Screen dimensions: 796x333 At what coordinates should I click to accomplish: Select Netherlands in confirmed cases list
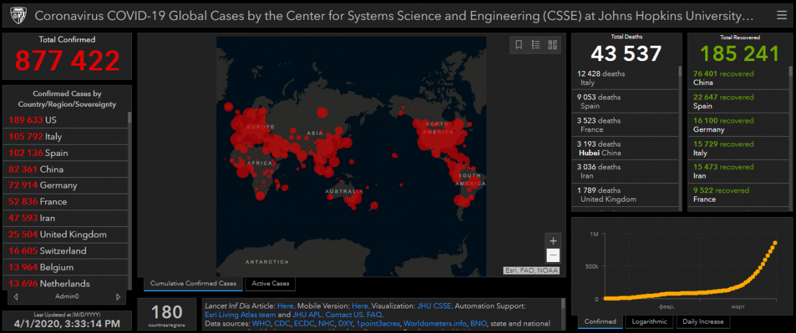click(65, 283)
